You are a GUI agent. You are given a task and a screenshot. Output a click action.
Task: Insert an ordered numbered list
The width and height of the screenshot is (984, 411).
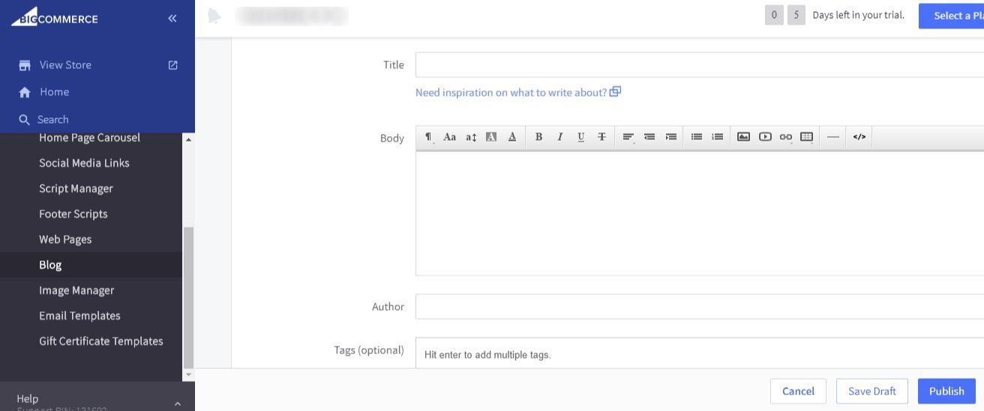[x=718, y=137]
